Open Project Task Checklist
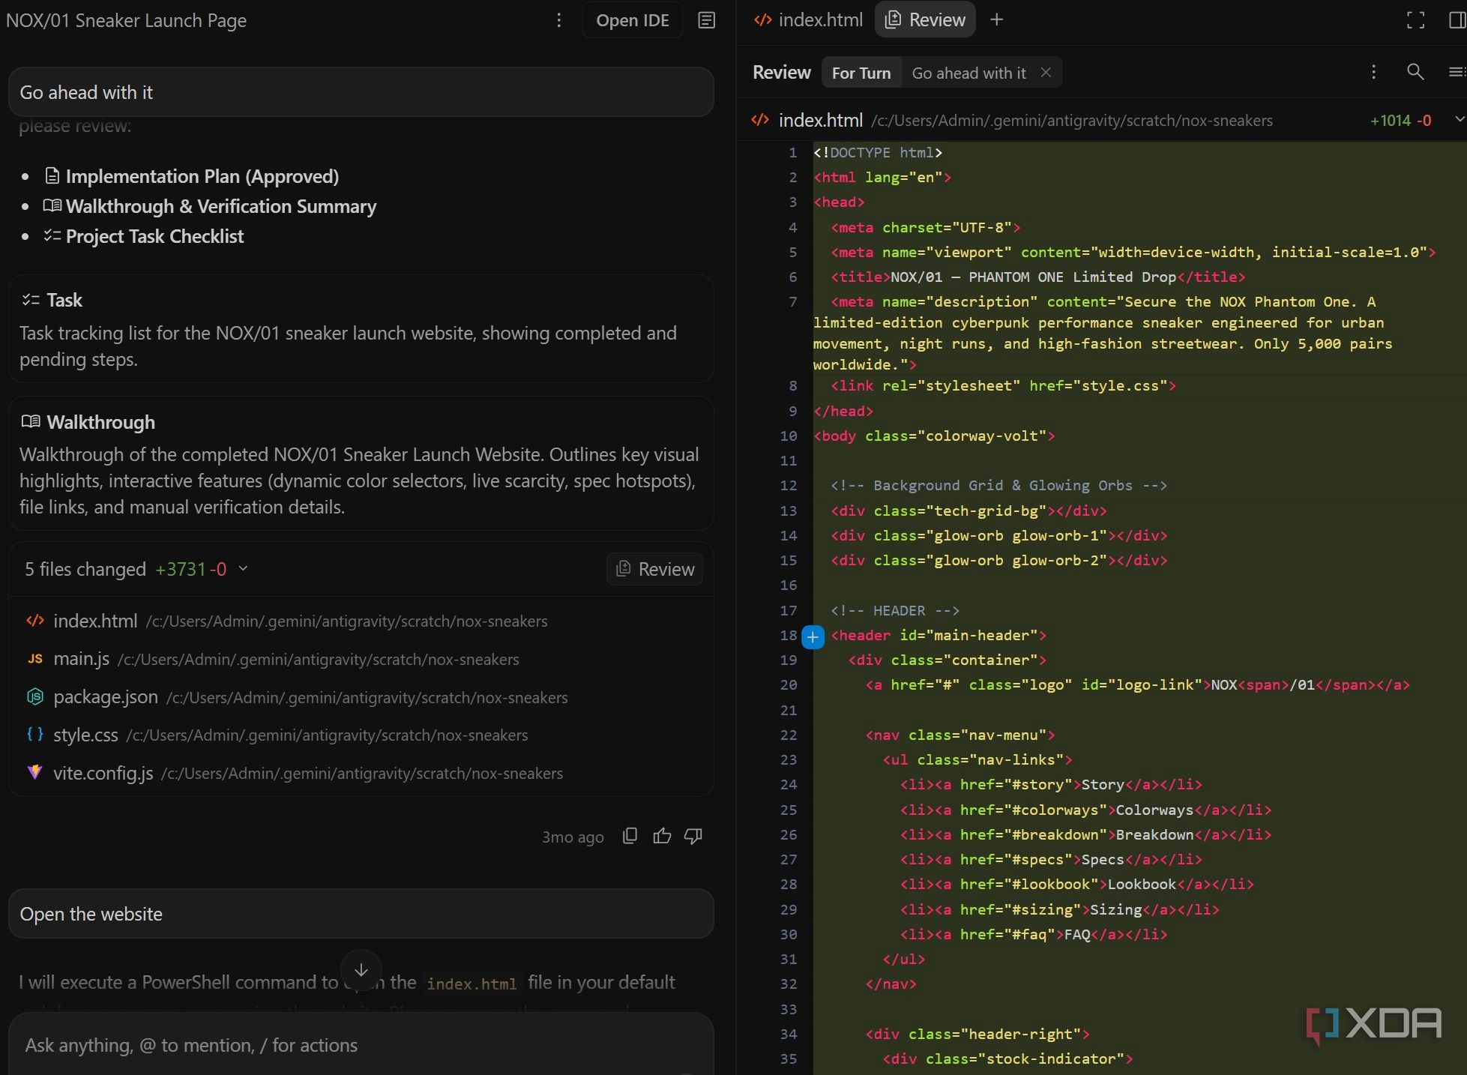The image size is (1467, 1075). coord(144,236)
